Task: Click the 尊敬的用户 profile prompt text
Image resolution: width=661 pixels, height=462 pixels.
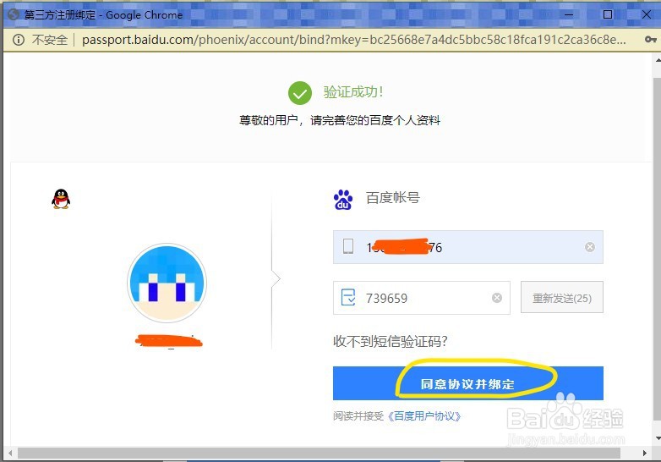Action: pyautogui.click(x=340, y=121)
